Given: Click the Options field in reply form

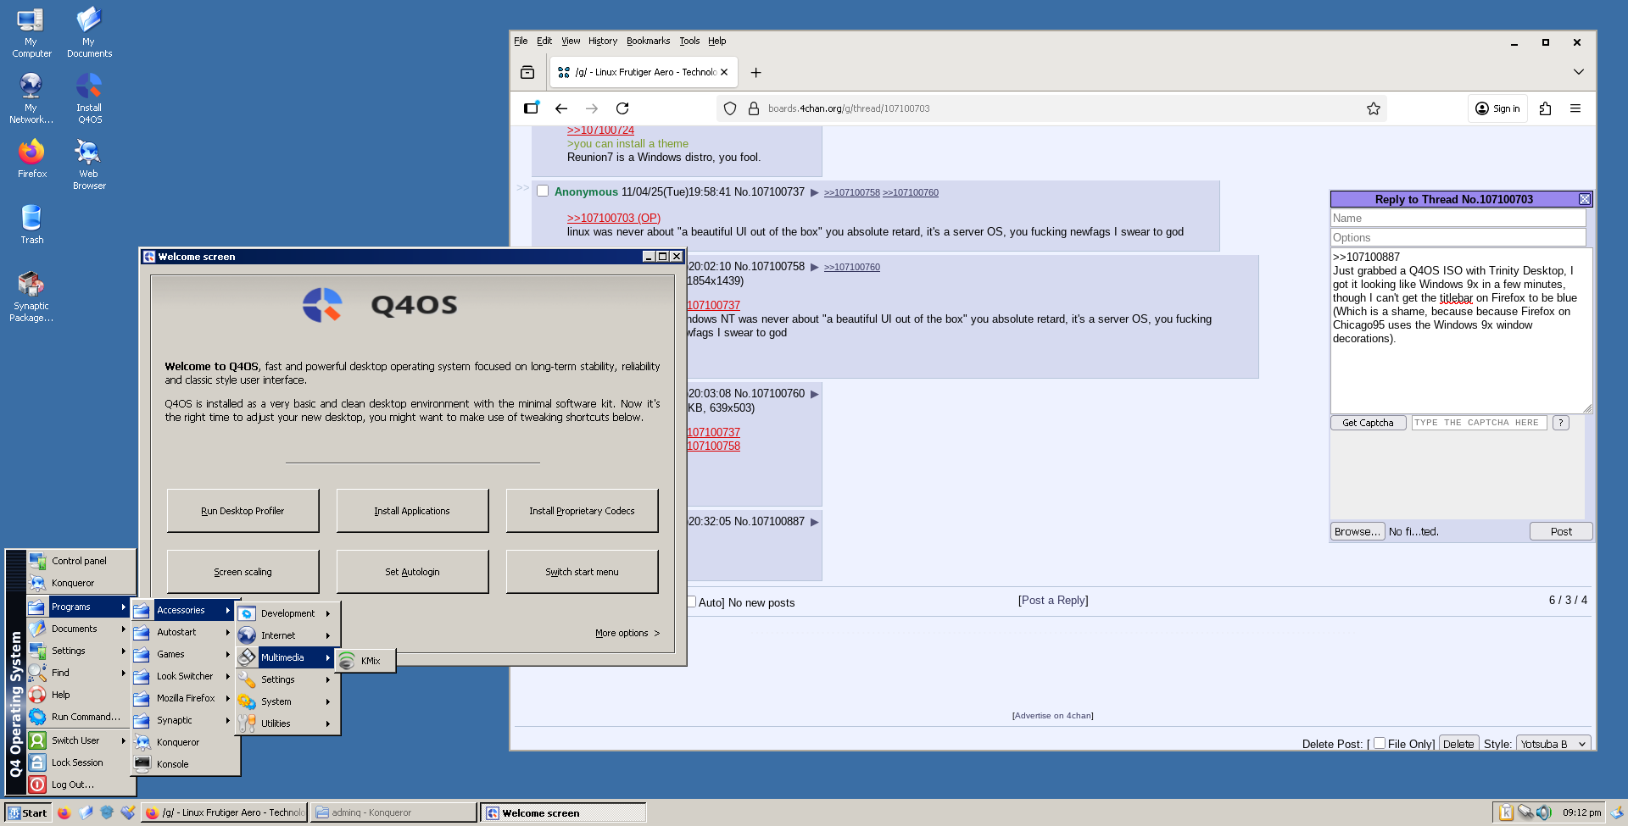Looking at the screenshot, I should [1458, 237].
